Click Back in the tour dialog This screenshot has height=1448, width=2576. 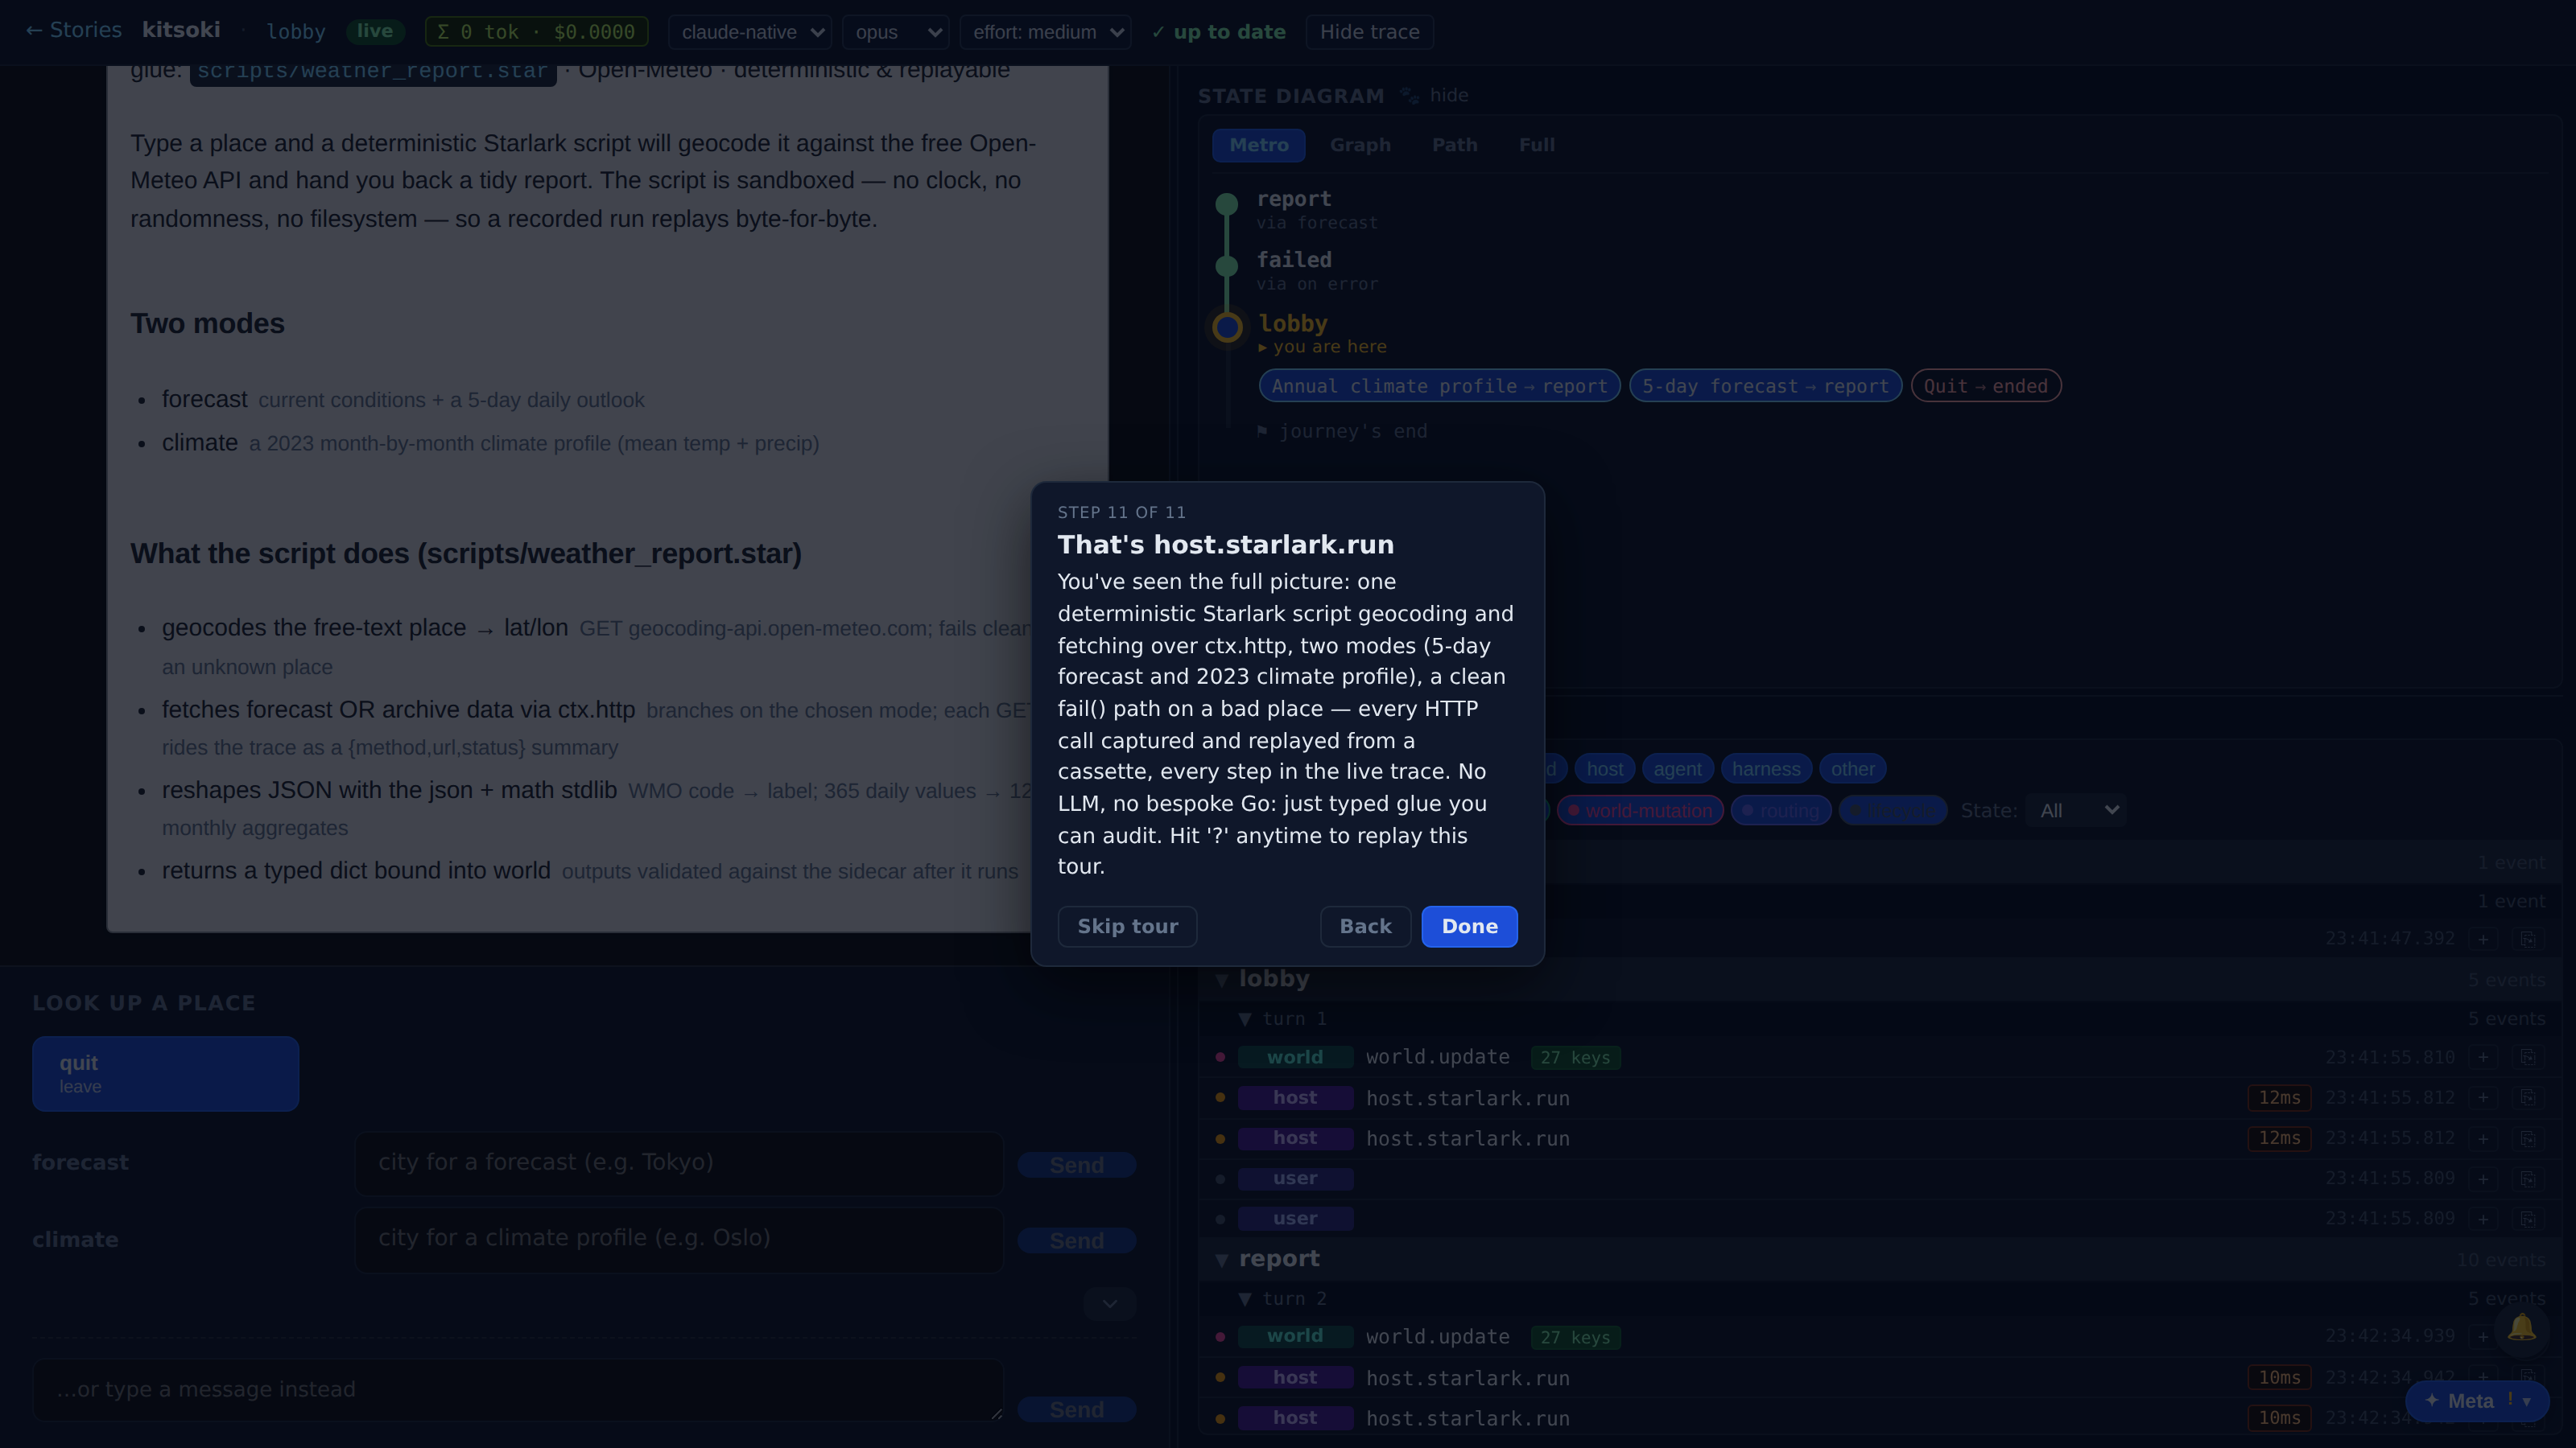pos(1365,927)
